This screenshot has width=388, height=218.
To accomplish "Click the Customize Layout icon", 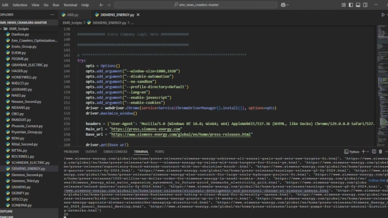I will coord(343,5).
